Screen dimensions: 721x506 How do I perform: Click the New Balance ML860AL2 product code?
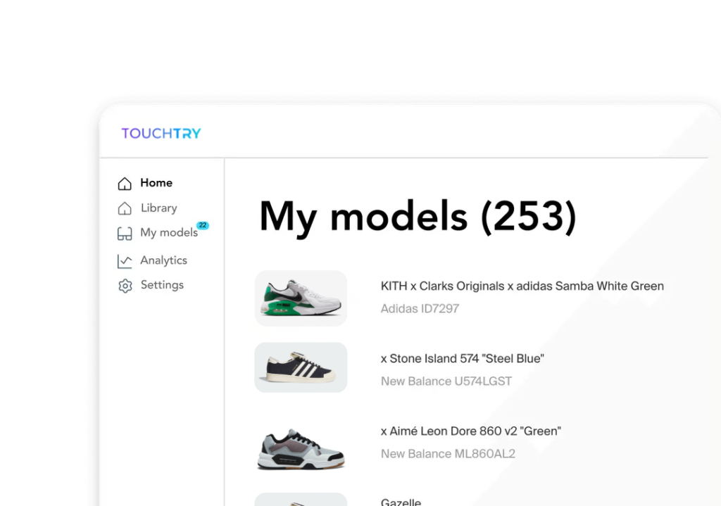[448, 454]
